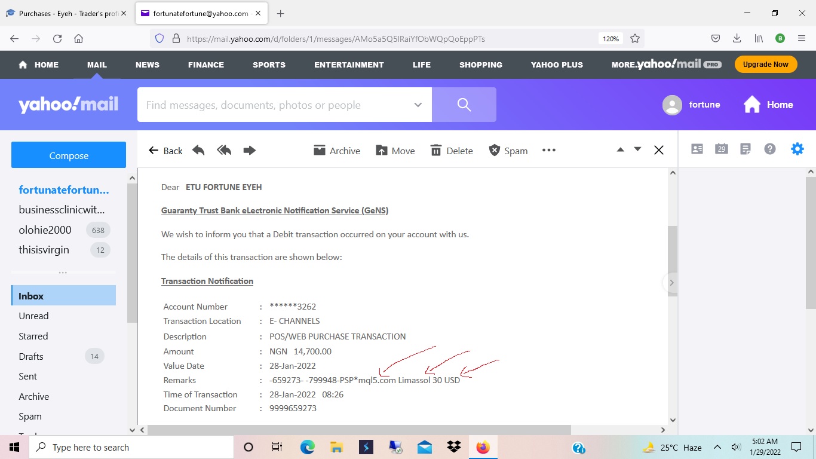Mark this email as Spam
Viewport: 816px width, 459px height.
(x=508, y=151)
